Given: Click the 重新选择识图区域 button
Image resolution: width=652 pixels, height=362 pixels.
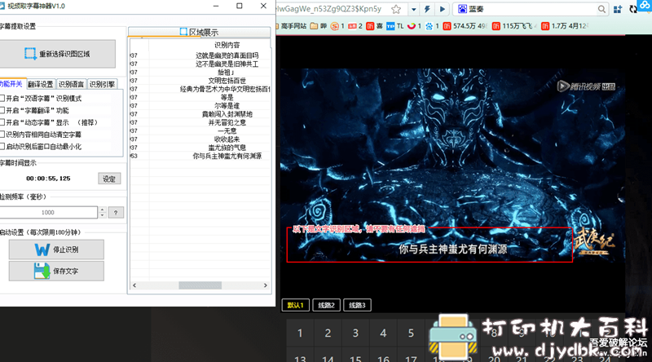Looking at the screenshot, I should pos(57,54).
